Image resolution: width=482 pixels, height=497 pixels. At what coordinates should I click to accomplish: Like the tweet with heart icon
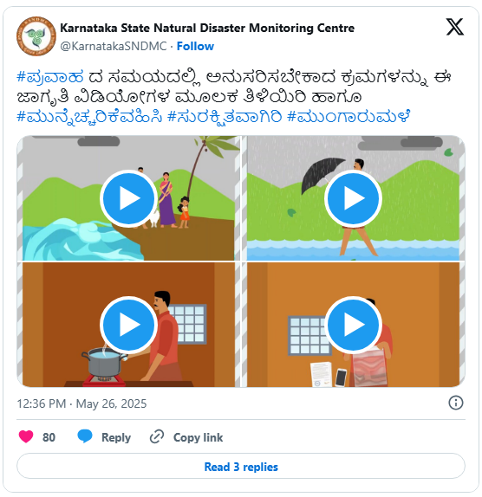[26, 436]
